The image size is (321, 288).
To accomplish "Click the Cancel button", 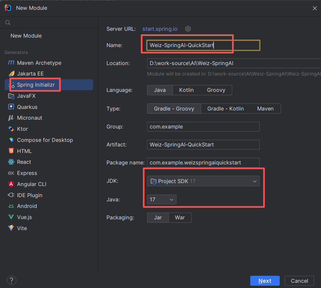I will click(299, 281).
